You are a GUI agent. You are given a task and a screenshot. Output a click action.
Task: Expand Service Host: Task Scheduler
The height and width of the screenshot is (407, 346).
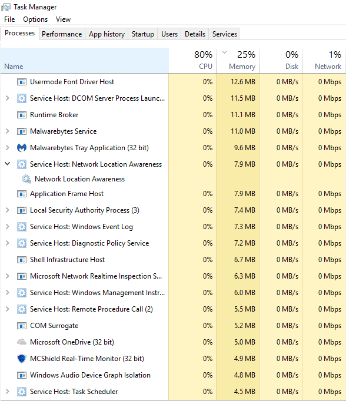tap(8, 392)
